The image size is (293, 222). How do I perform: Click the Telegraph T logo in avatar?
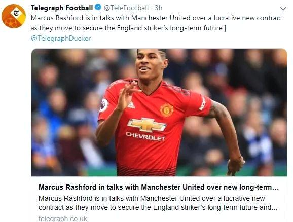pyautogui.click(x=16, y=13)
